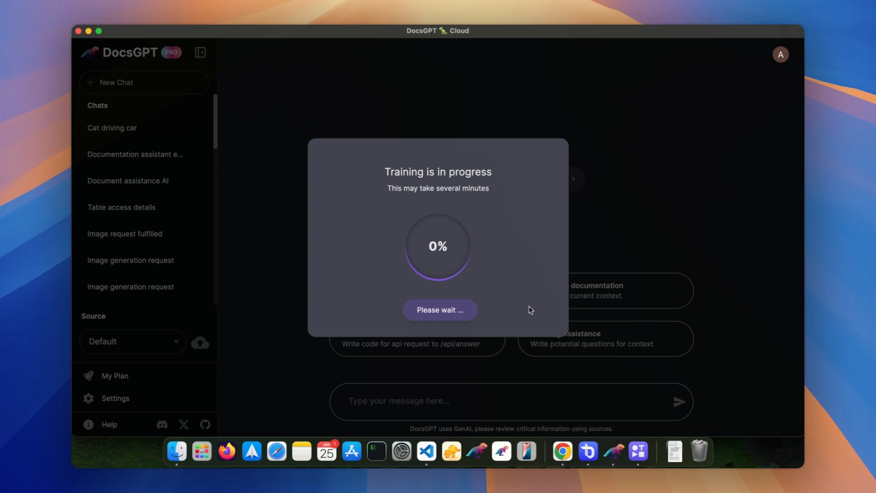Viewport: 876px width, 493px height.
Task: Click the cloud upload icon beside Source
Action: click(x=200, y=342)
